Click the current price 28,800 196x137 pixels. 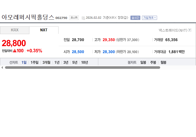pos(14,43)
